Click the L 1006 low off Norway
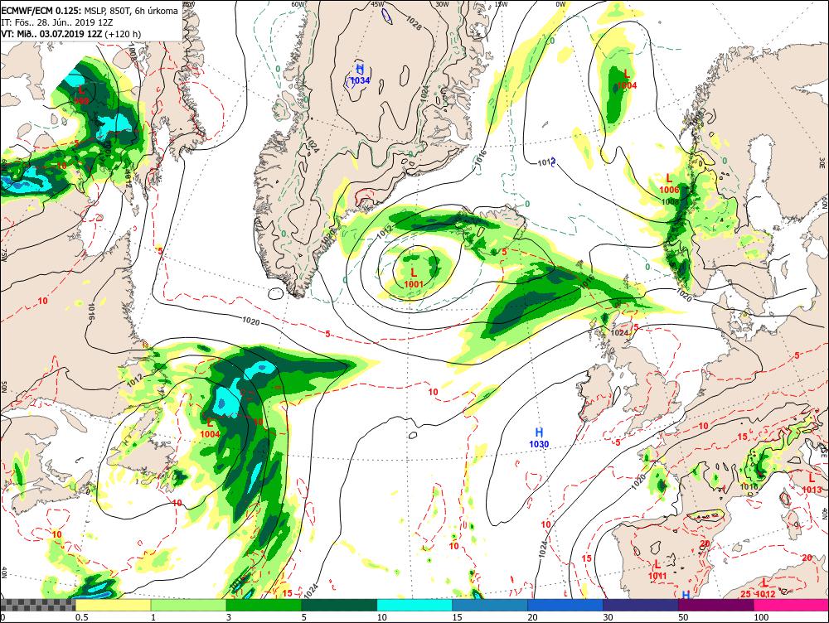Screen dimensions: 829x623 (669, 183)
